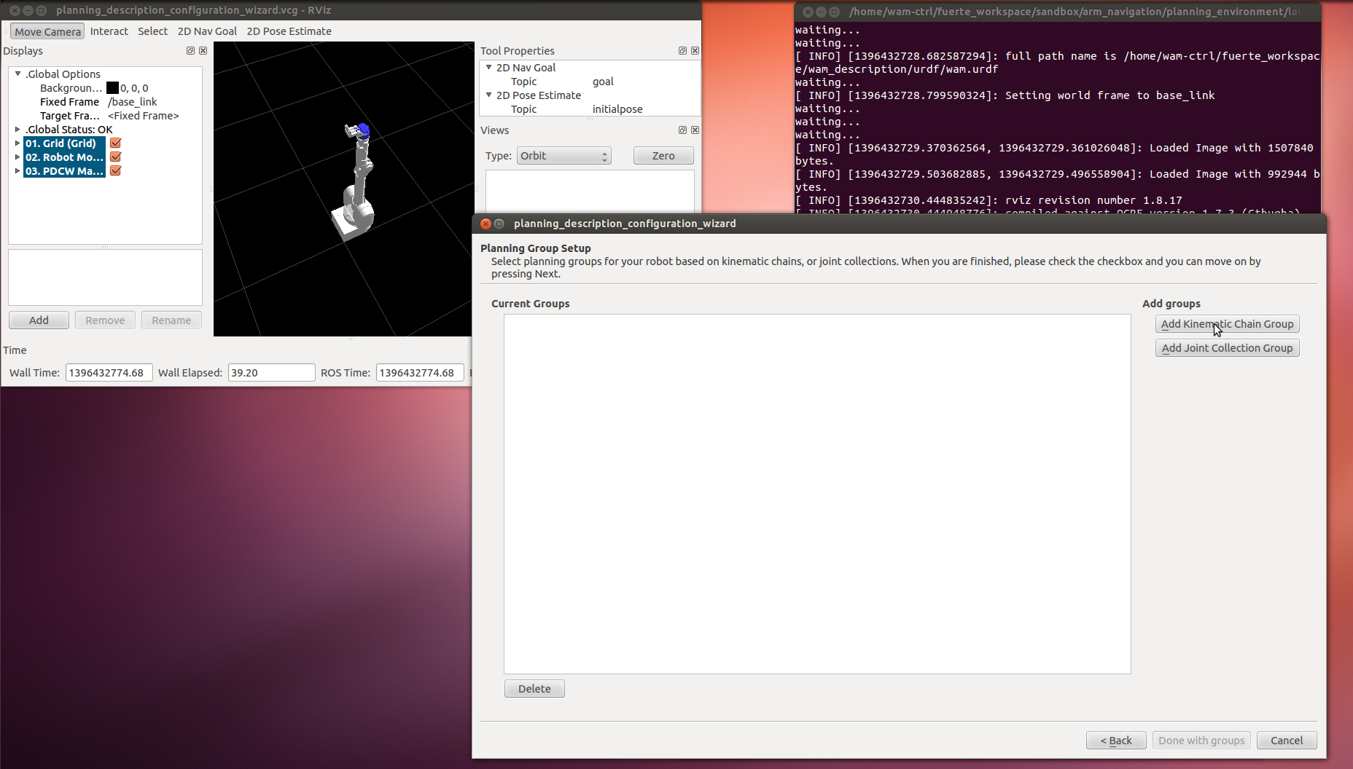
Task: Close the Displays panel with X icon
Action: (203, 51)
